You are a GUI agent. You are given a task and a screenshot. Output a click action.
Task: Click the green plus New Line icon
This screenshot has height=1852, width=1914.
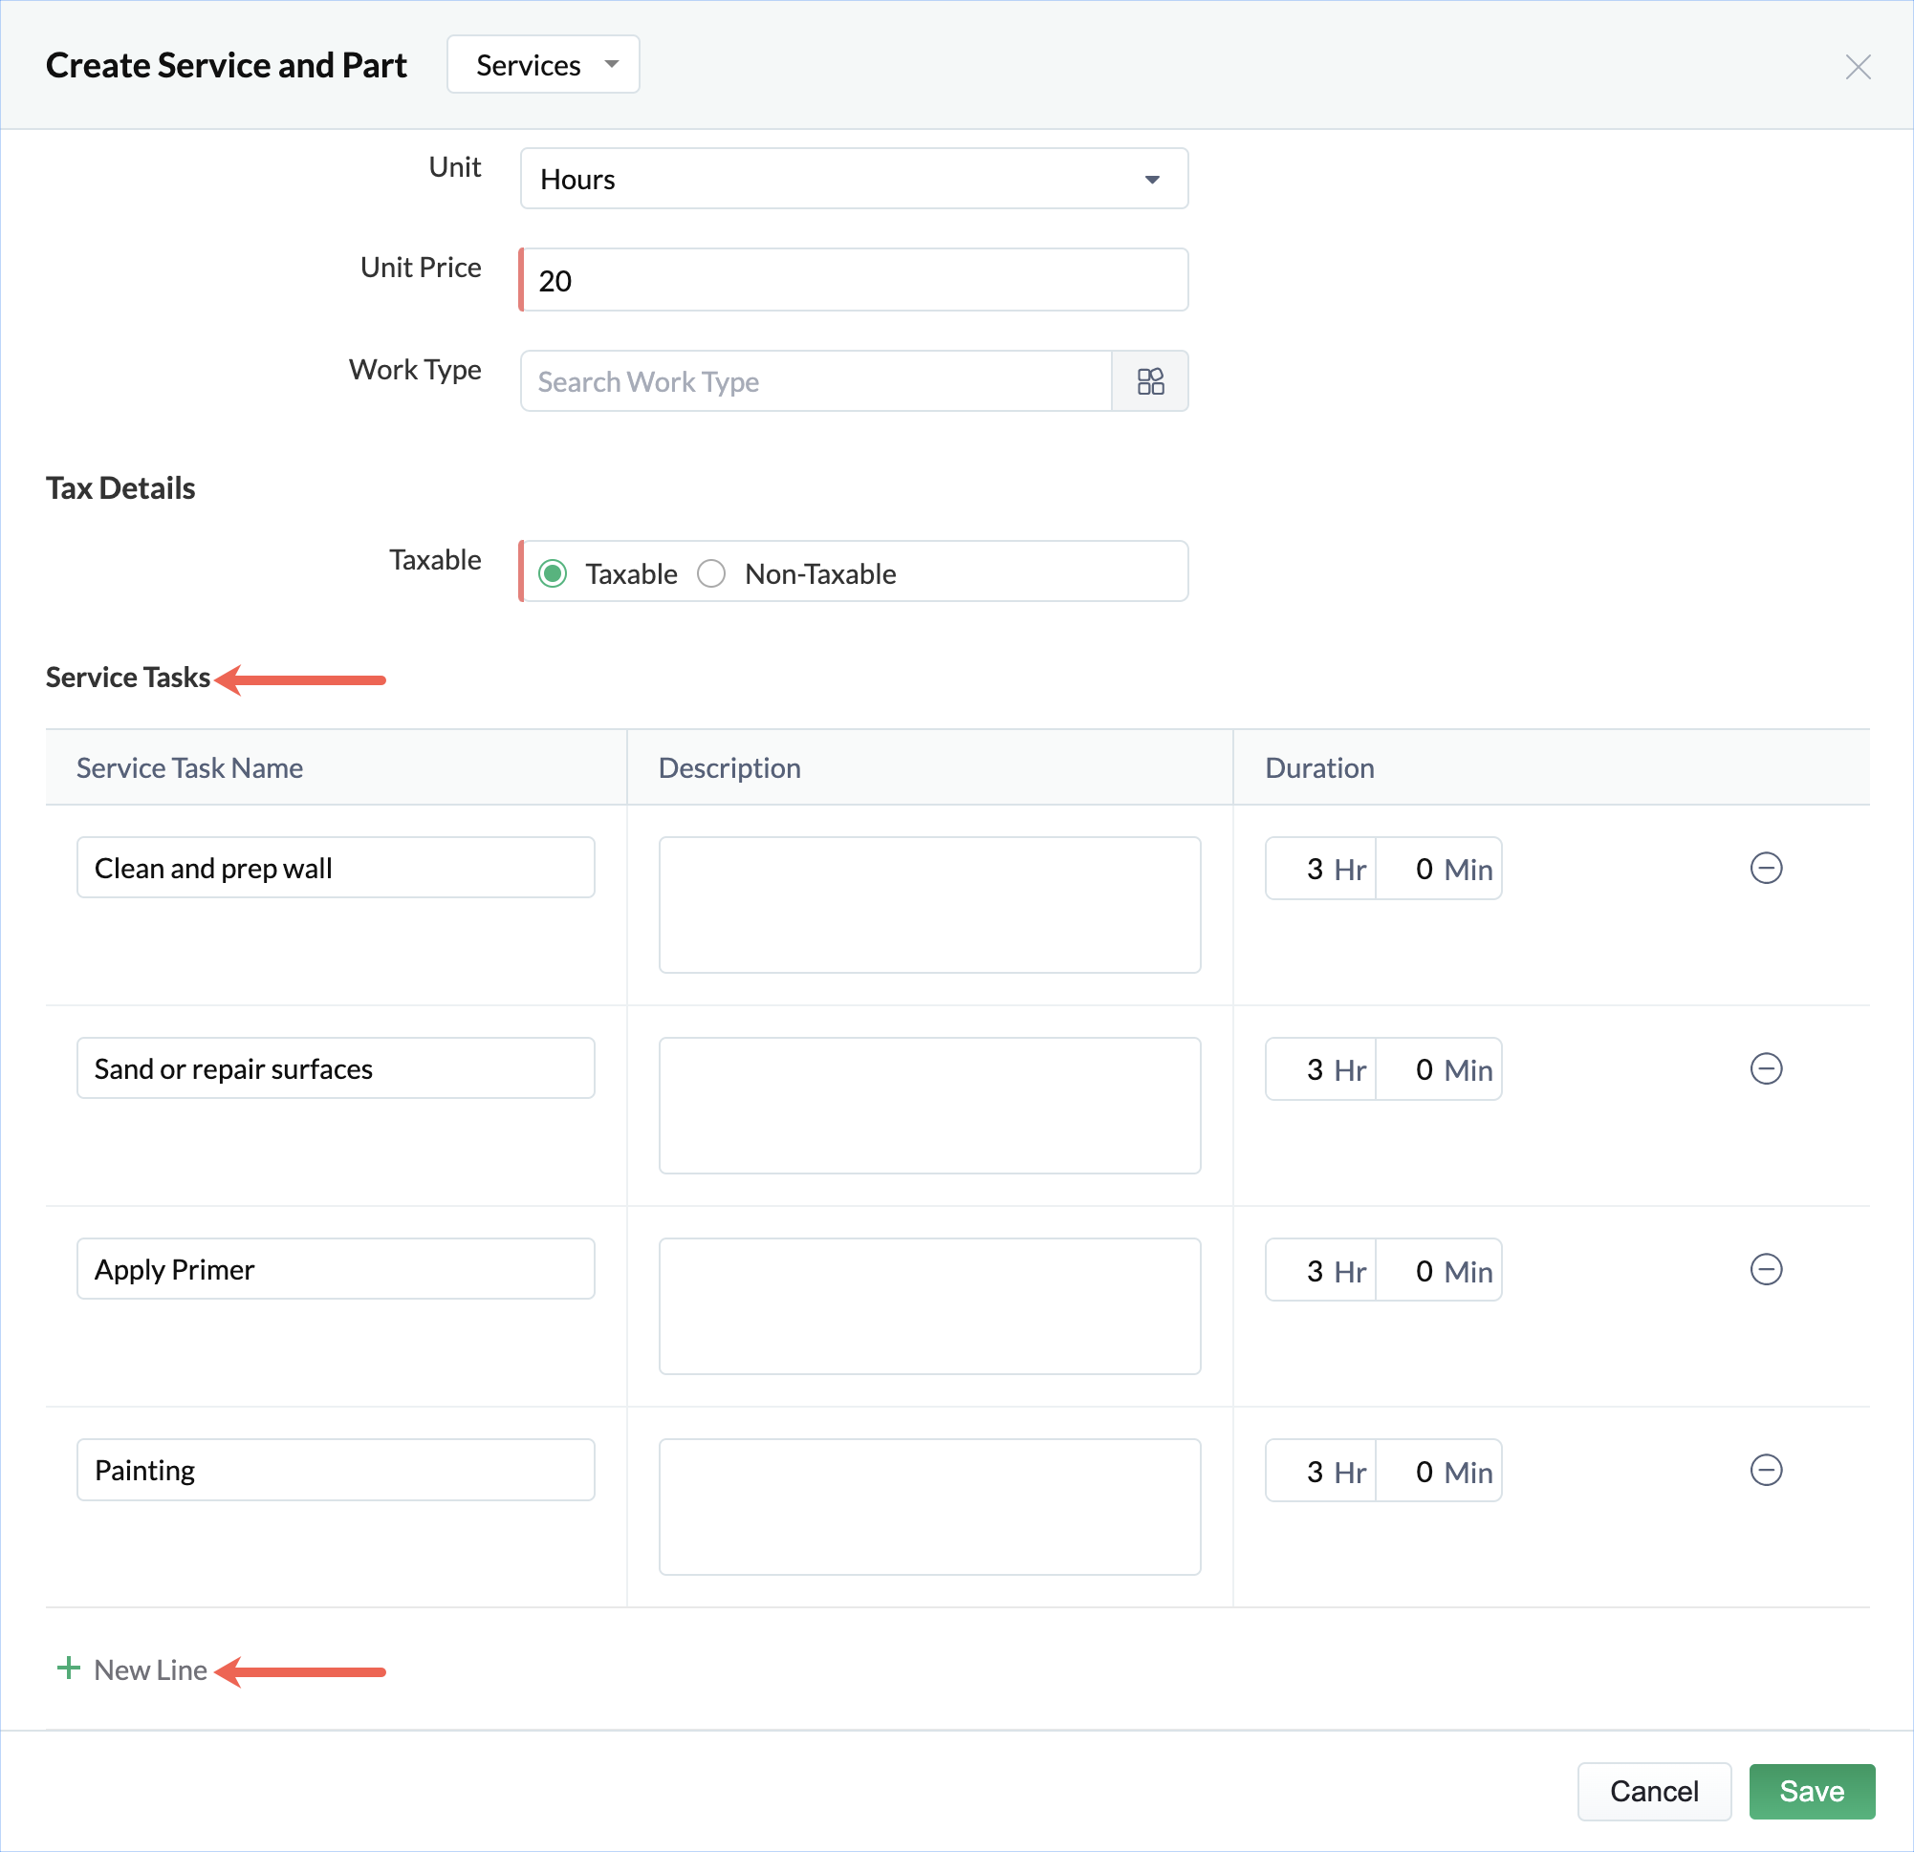(69, 1669)
